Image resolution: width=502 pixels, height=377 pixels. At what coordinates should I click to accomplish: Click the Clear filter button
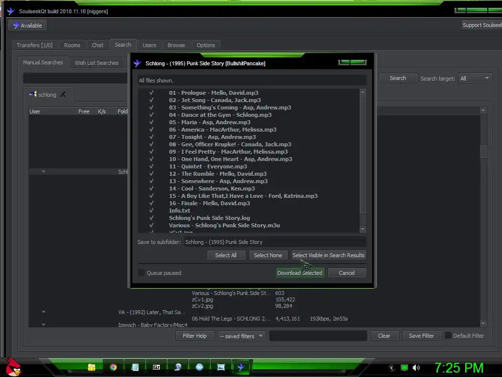point(384,336)
